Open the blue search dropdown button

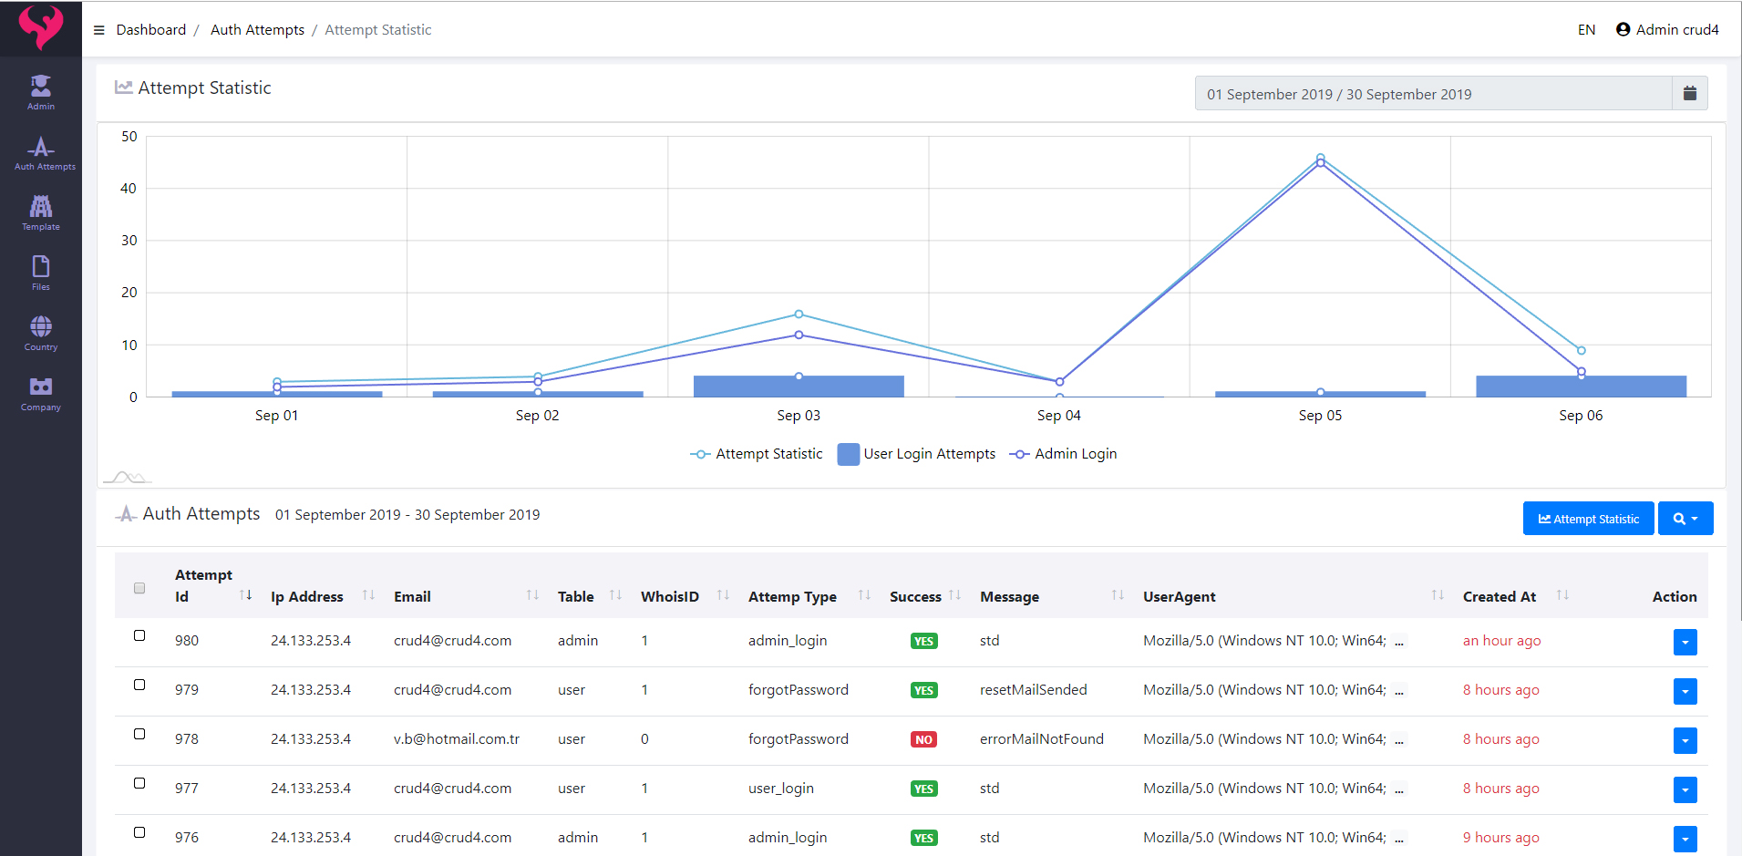pyautogui.click(x=1685, y=519)
